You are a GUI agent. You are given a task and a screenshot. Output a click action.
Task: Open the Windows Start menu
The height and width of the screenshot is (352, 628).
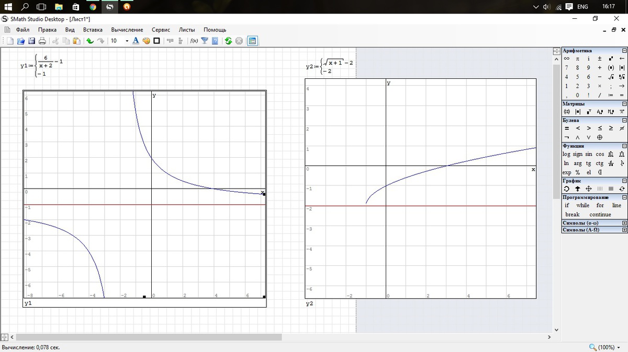coord(8,7)
